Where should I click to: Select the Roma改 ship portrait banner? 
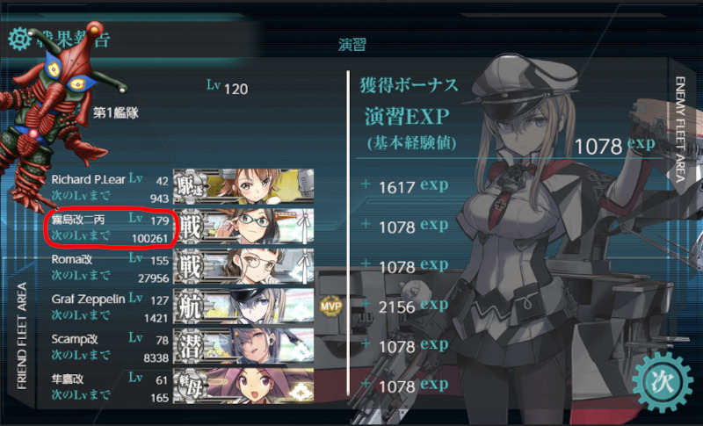(243, 266)
